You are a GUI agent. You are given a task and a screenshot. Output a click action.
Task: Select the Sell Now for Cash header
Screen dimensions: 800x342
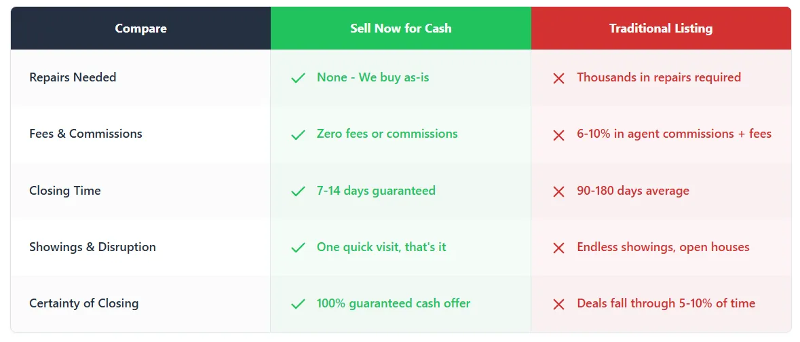(x=401, y=28)
